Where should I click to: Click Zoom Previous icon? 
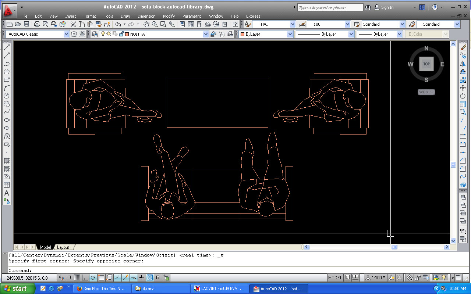171,24
